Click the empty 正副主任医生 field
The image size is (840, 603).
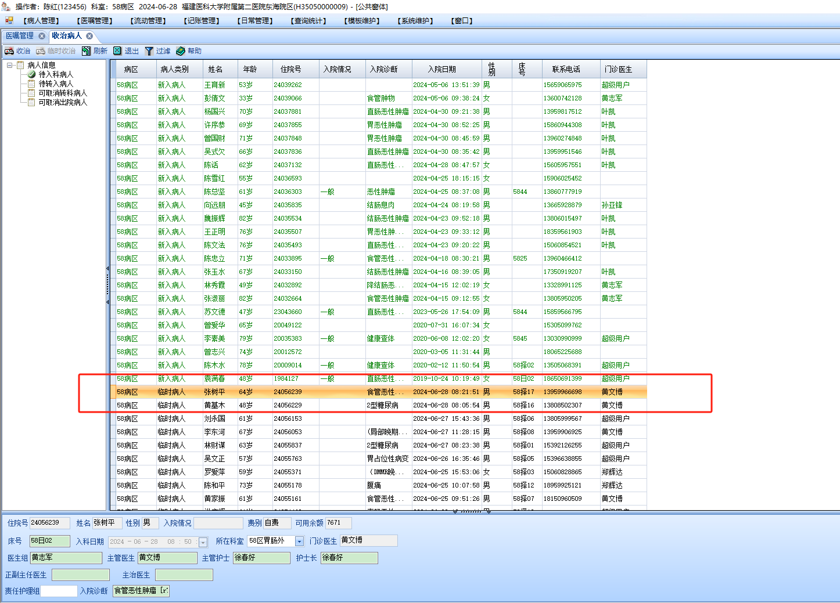click(80, 575)
